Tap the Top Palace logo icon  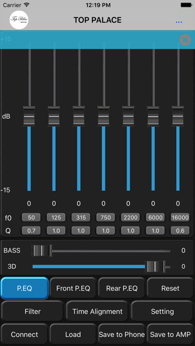[19, 20]
